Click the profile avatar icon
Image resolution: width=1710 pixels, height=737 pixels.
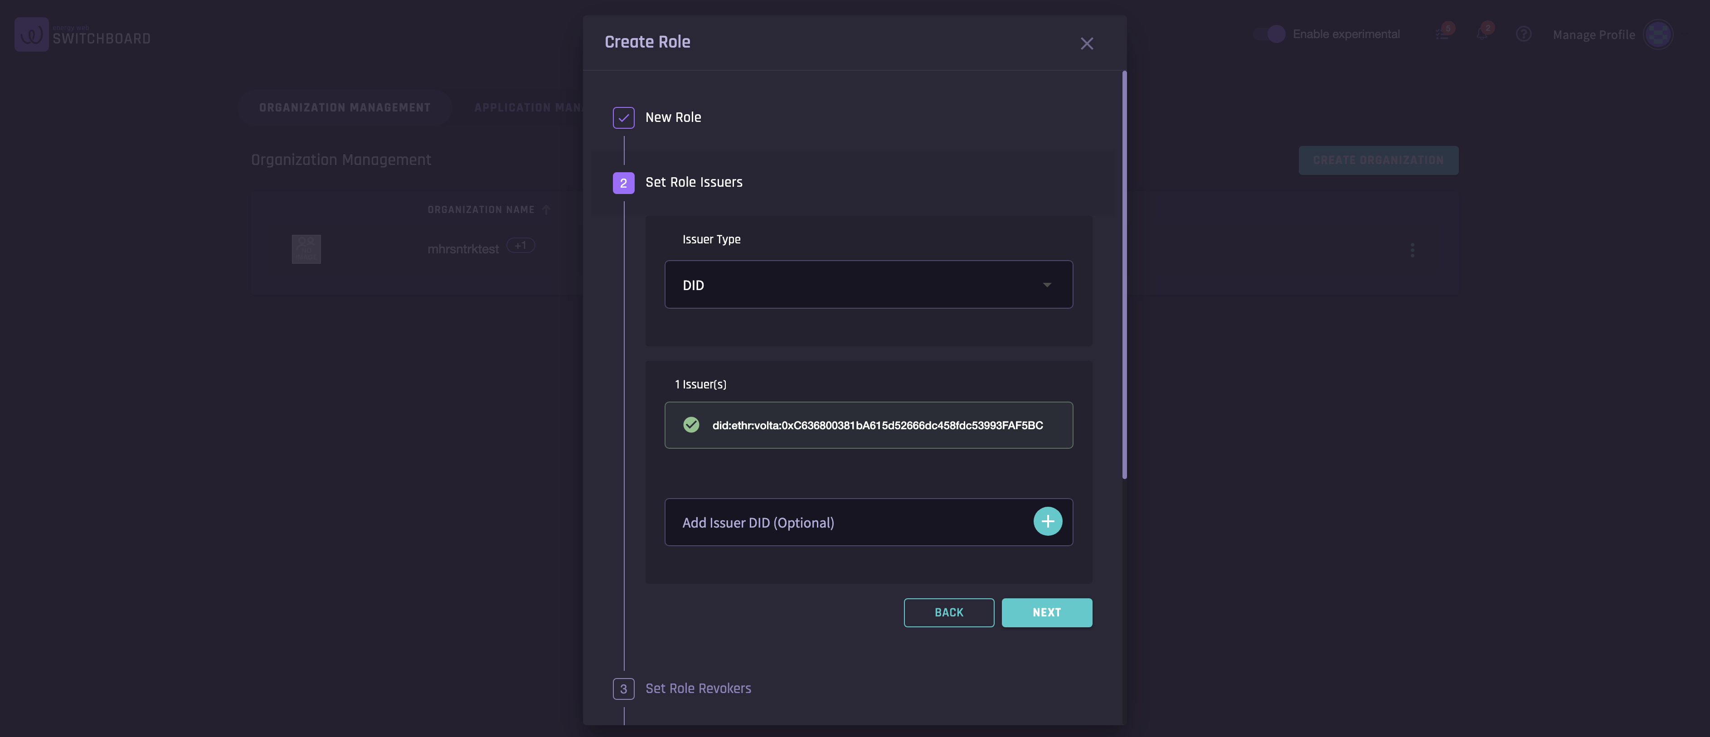pyautogui.click(x=1657, y=34)
